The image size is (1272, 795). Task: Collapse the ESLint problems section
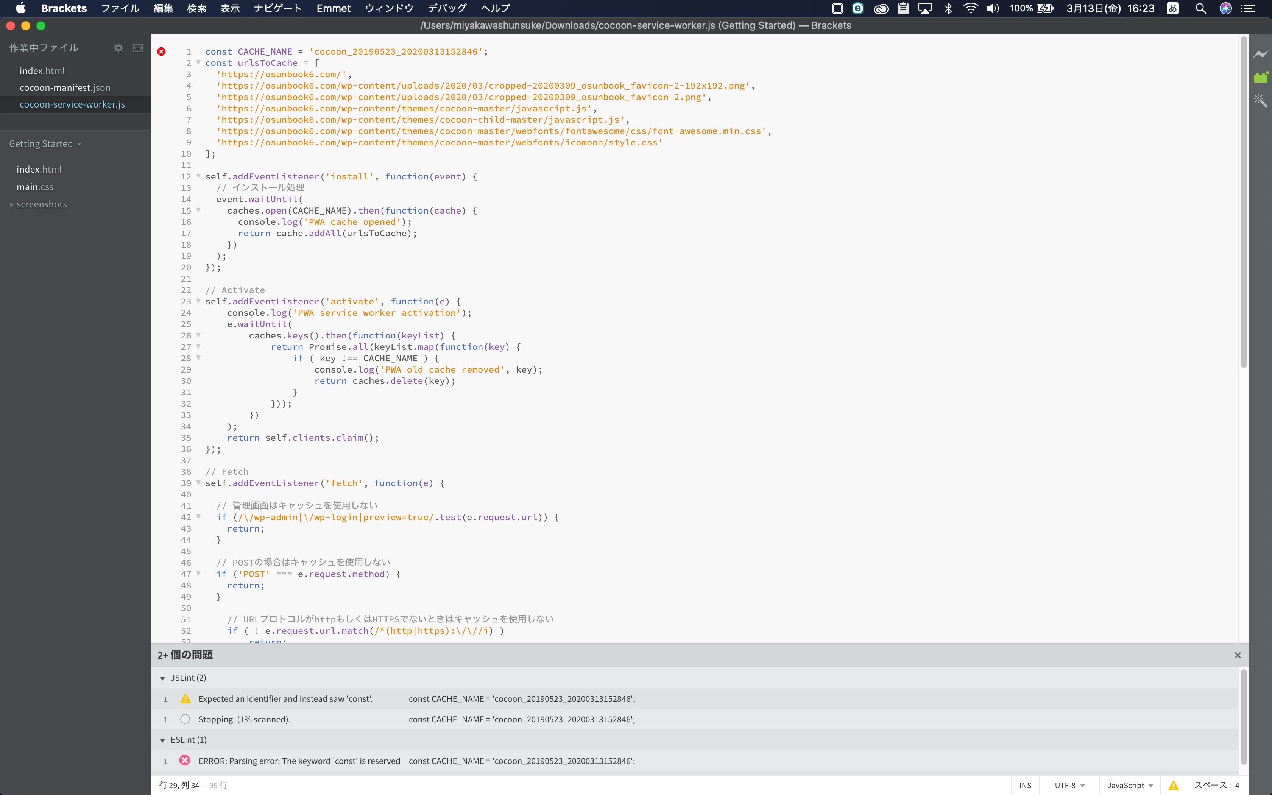(162, 740)
